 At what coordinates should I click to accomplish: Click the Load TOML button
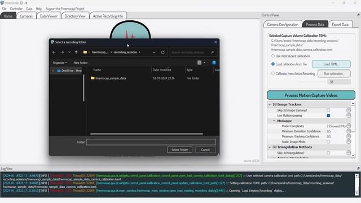331,64
